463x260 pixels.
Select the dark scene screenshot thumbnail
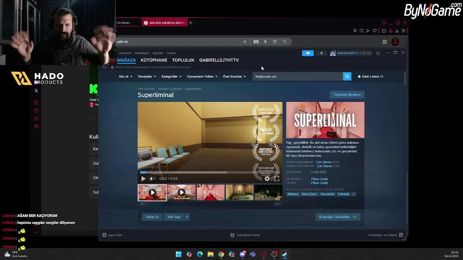click(x=268, y=192)
